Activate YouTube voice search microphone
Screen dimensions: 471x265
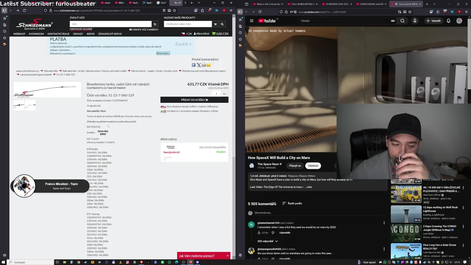(x=415, y=21)
